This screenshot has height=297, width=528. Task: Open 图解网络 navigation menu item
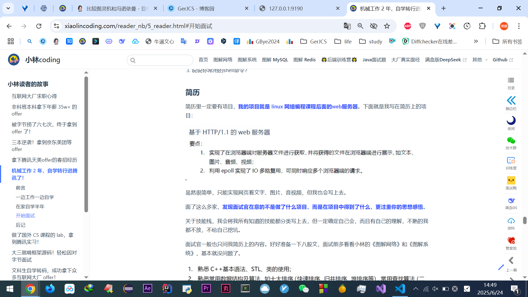(223, 60)
